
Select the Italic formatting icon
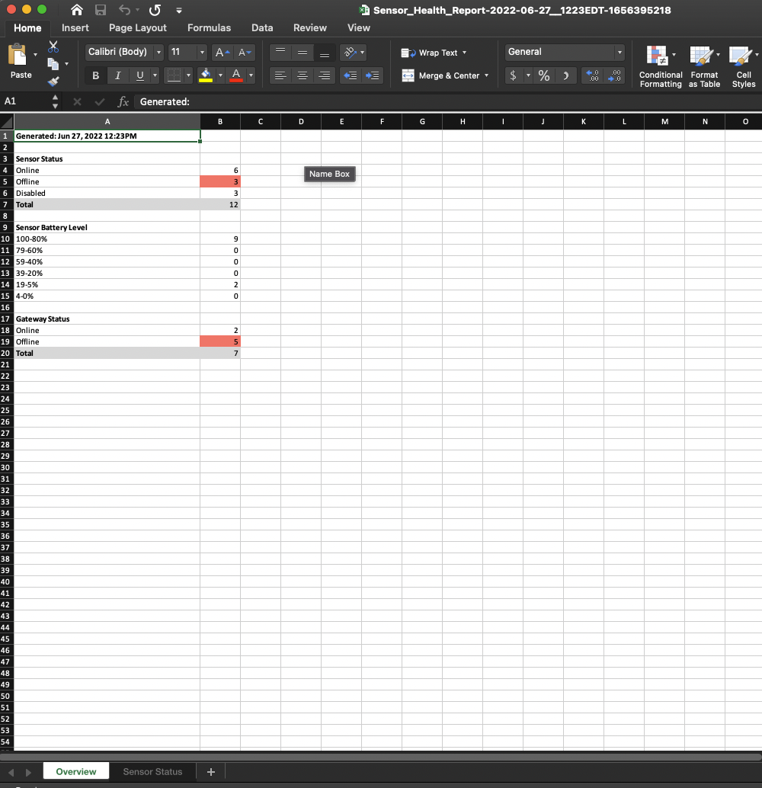coord(117,75)
